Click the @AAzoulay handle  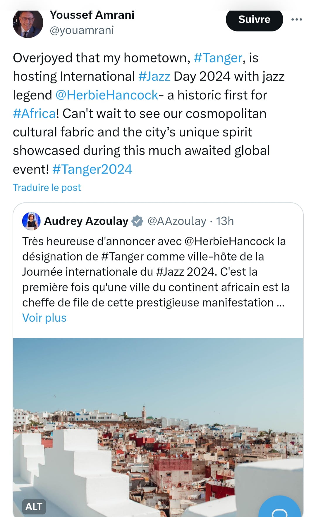[x=177, y=221]
